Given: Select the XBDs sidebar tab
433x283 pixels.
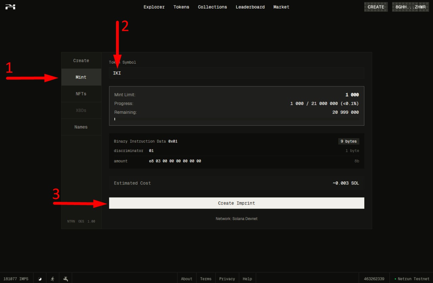Looking at the screenshot, I should (x=81, y=110).
